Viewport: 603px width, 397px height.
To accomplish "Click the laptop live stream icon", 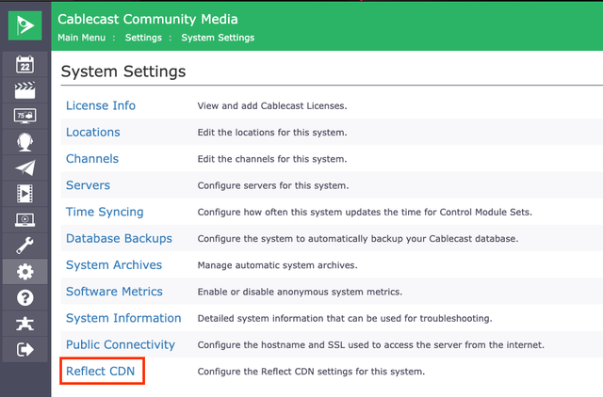I will point(25,219).
